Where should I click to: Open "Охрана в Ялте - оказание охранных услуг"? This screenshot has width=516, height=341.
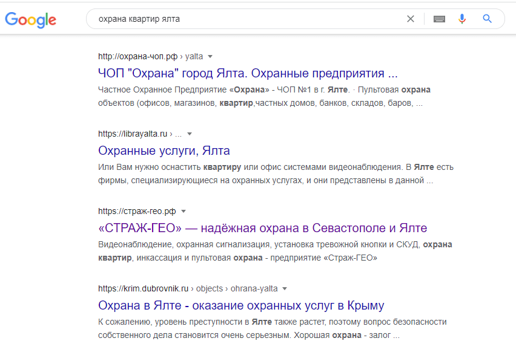tap(241, 305)
